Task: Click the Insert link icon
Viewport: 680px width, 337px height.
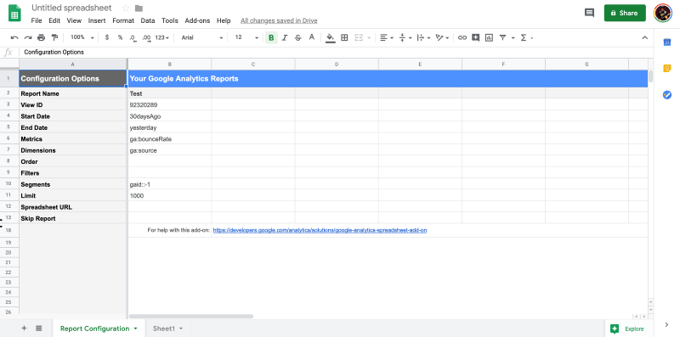Action: point(462,37)
